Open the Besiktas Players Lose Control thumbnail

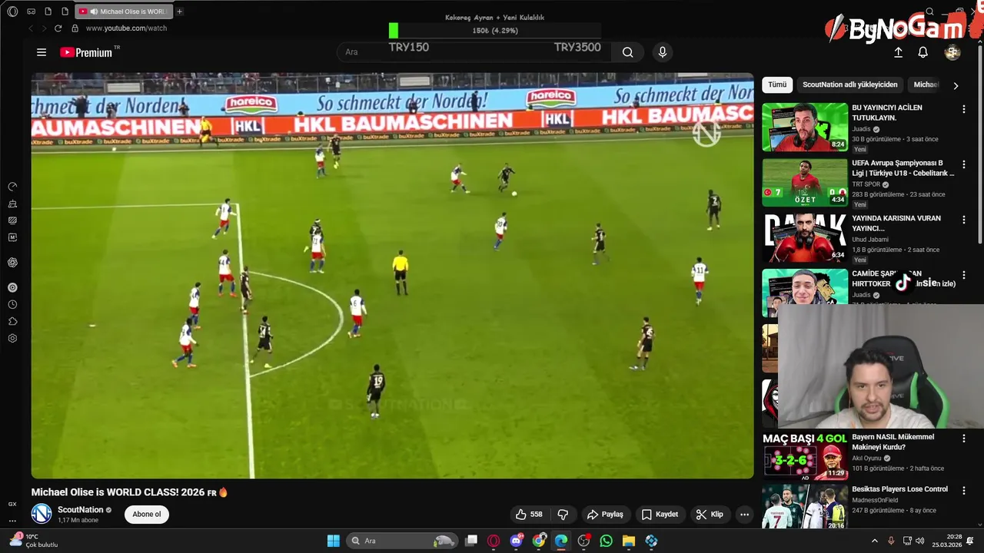click(805, 506)
